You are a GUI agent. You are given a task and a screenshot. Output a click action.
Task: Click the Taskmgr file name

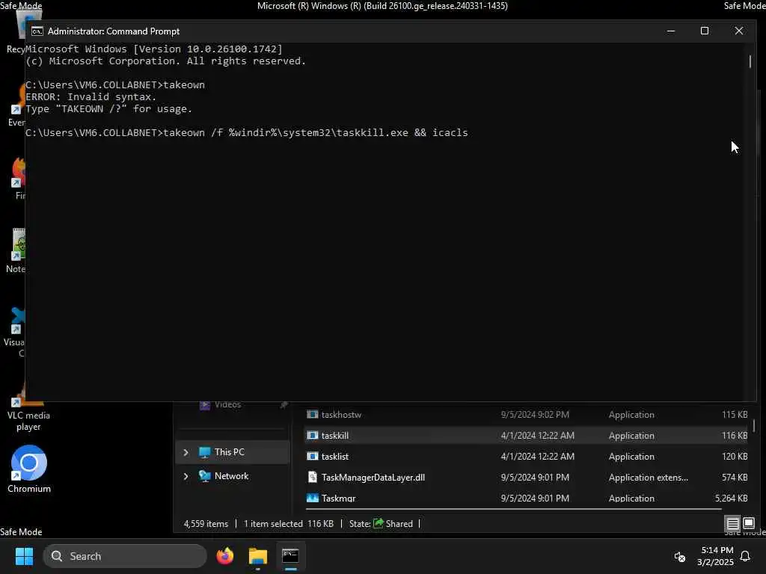(338, 498)
